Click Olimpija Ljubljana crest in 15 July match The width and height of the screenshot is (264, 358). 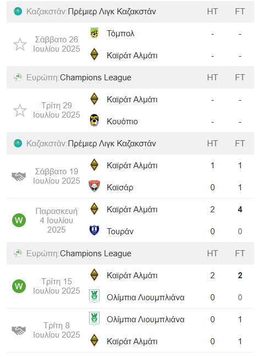click(94, 296)
